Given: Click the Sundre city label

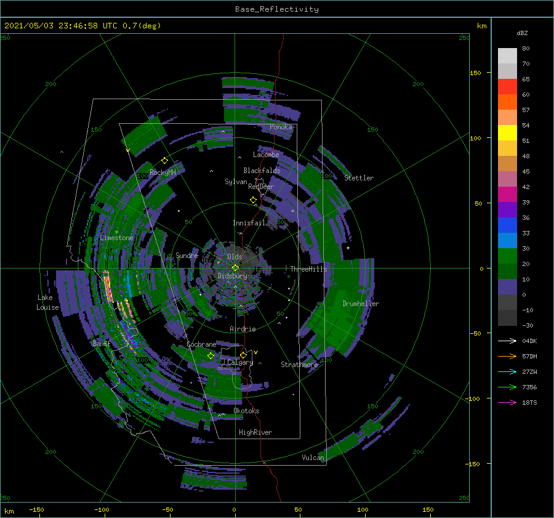Looking at the screenshot, I should coord(187,255).
